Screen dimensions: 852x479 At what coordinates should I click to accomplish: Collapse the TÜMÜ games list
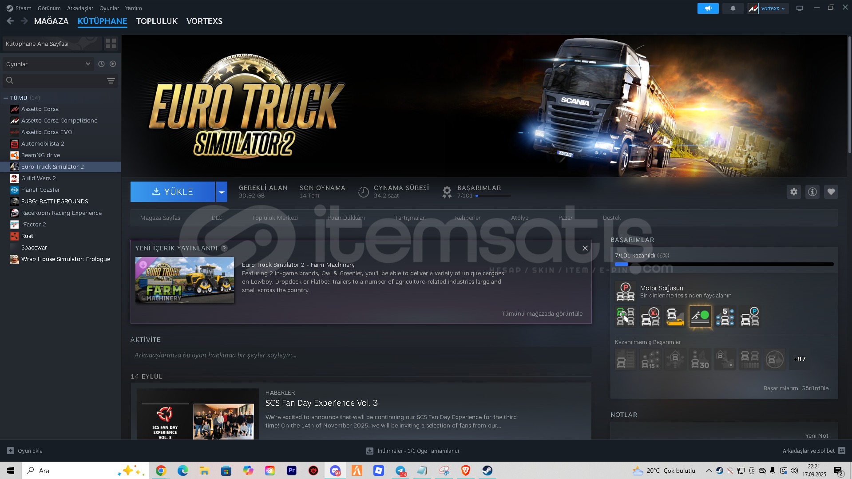[6, 98]
